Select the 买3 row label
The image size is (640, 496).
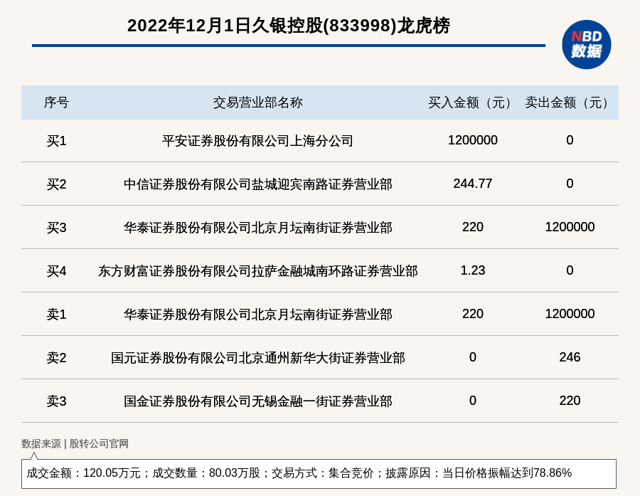(56, 228)
